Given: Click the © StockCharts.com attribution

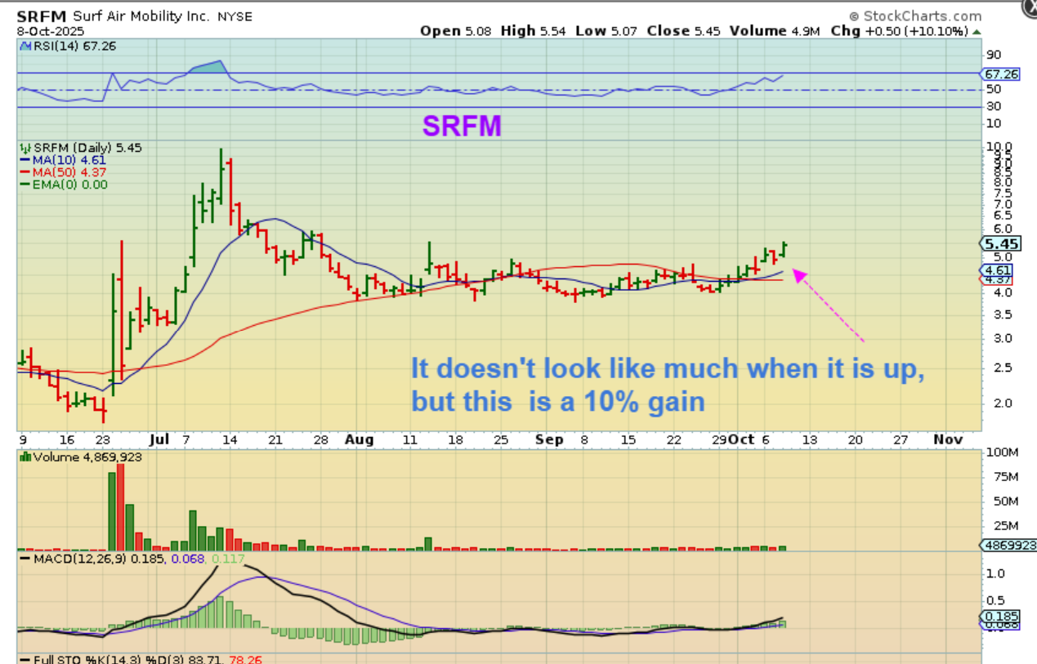Looking at the screenshot, I should tap(915, 16).
